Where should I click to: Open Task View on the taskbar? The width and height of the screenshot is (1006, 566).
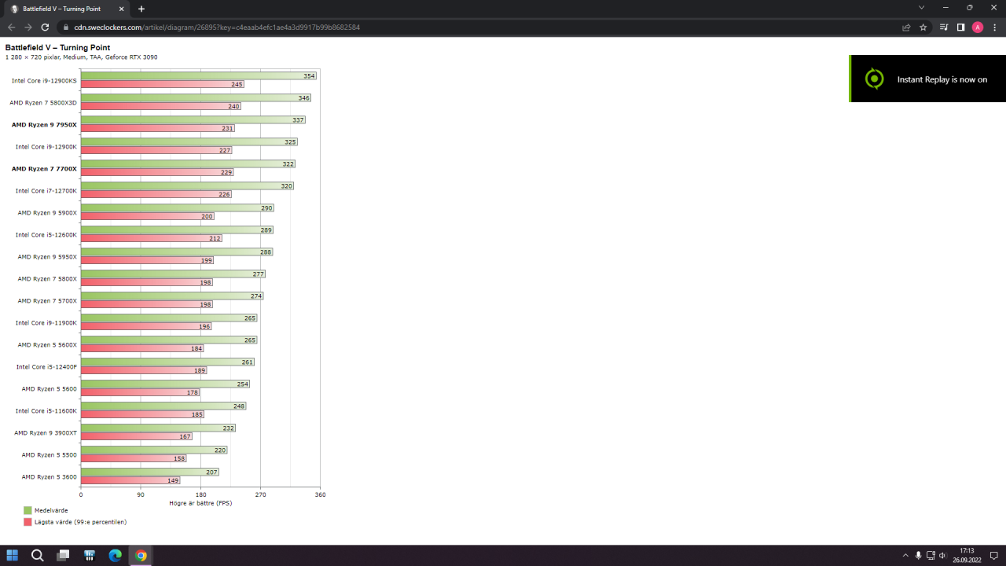pyautogui.click(x=63, y=556)
